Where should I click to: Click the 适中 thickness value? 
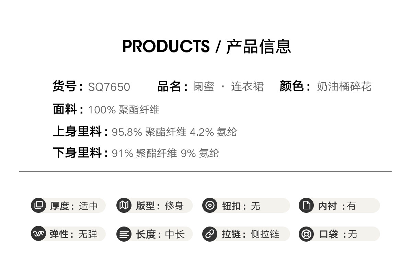pyautogui.click(x=89, y=206)
